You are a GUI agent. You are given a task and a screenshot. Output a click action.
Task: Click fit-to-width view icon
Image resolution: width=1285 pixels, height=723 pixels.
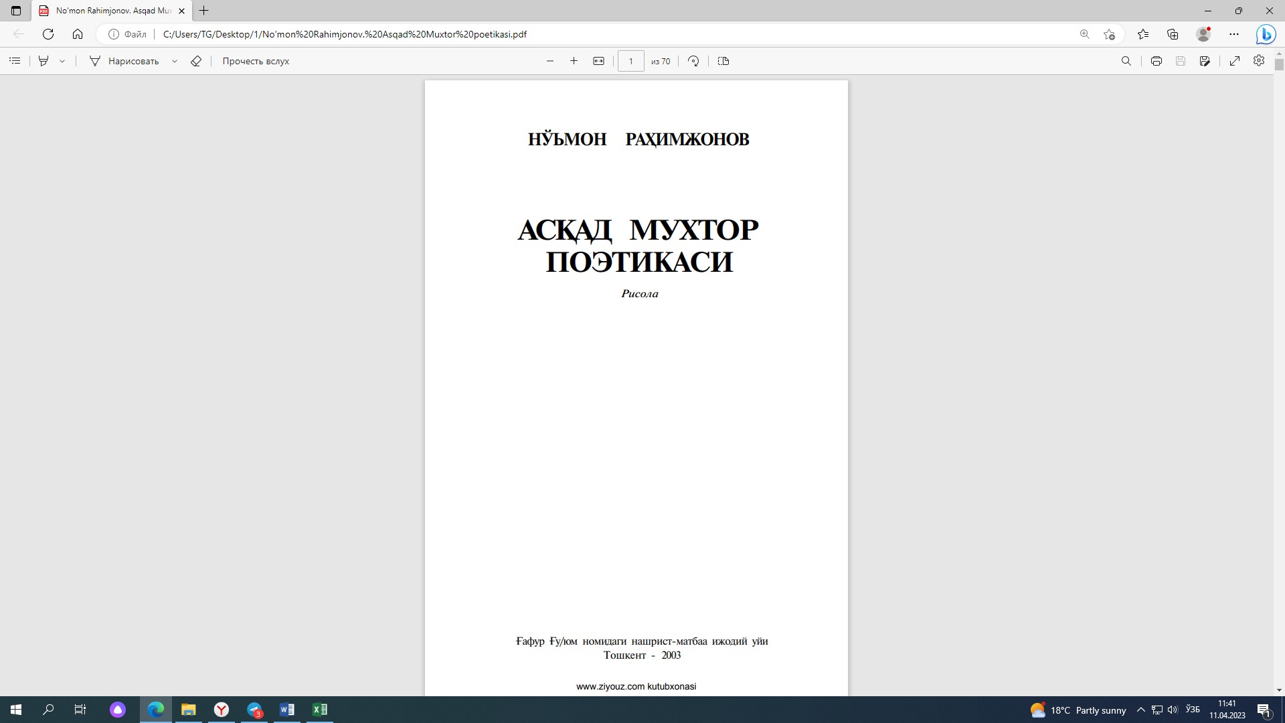(x=599, y=61)
